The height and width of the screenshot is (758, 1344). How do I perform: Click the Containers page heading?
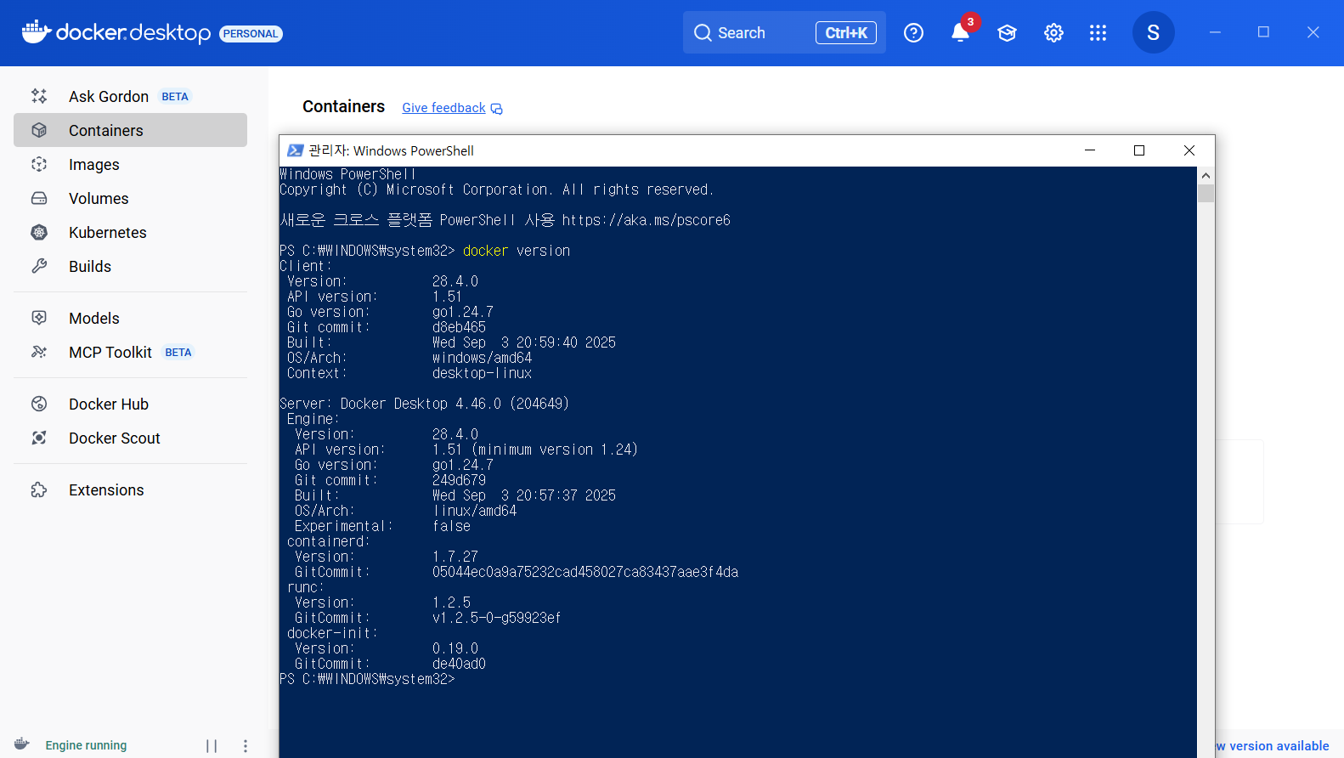[x=343, y=106]
